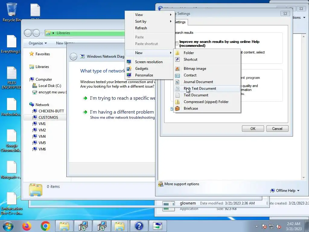Click Back button in Network Diagnostics window
The height and width of the screenshot is (232, 309).
74,56
